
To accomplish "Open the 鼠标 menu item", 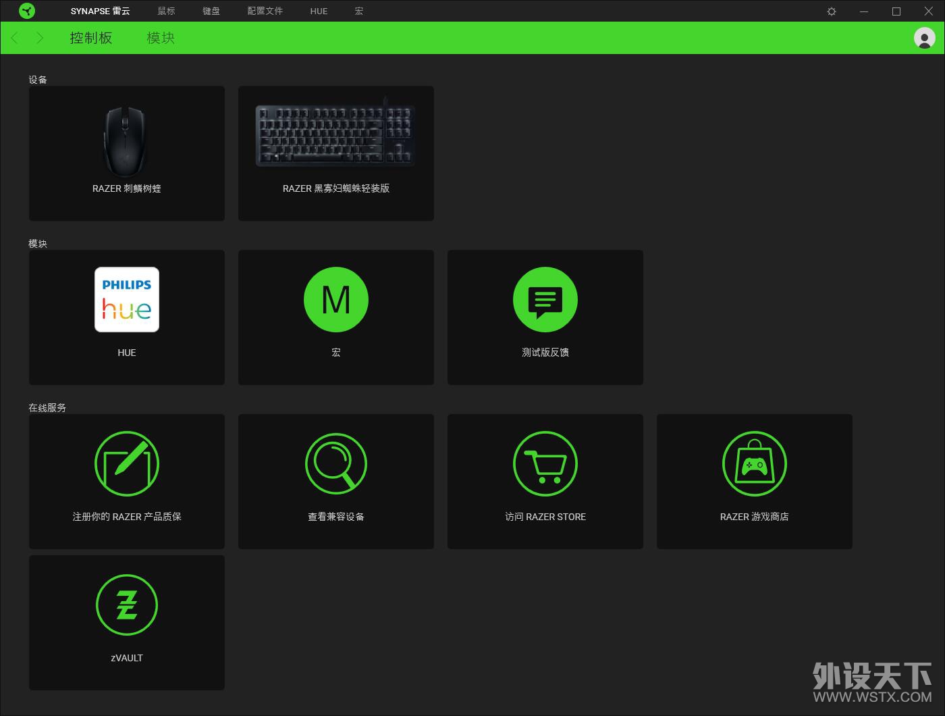I will [166, 11].
